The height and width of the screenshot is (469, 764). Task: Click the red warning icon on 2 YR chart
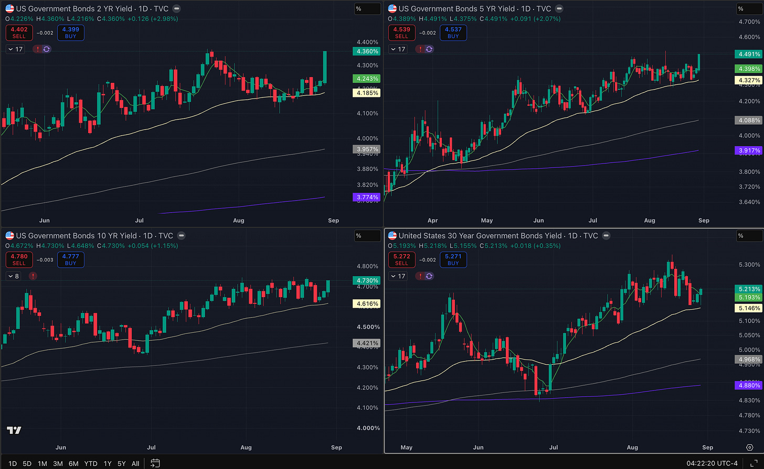[37, 49]
